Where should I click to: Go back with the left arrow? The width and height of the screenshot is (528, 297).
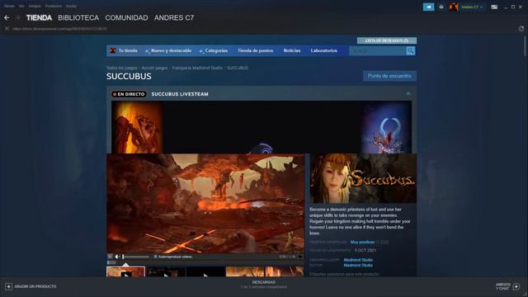point(7,17)
